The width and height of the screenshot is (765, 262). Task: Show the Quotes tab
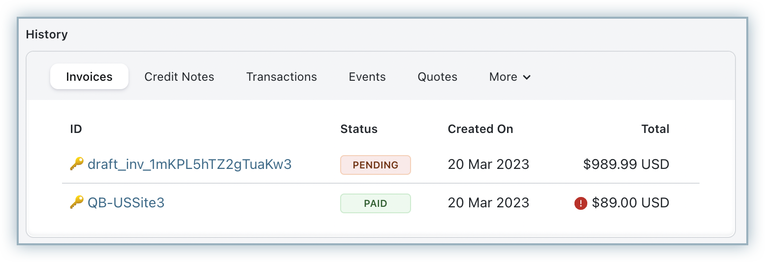point(438,77)
